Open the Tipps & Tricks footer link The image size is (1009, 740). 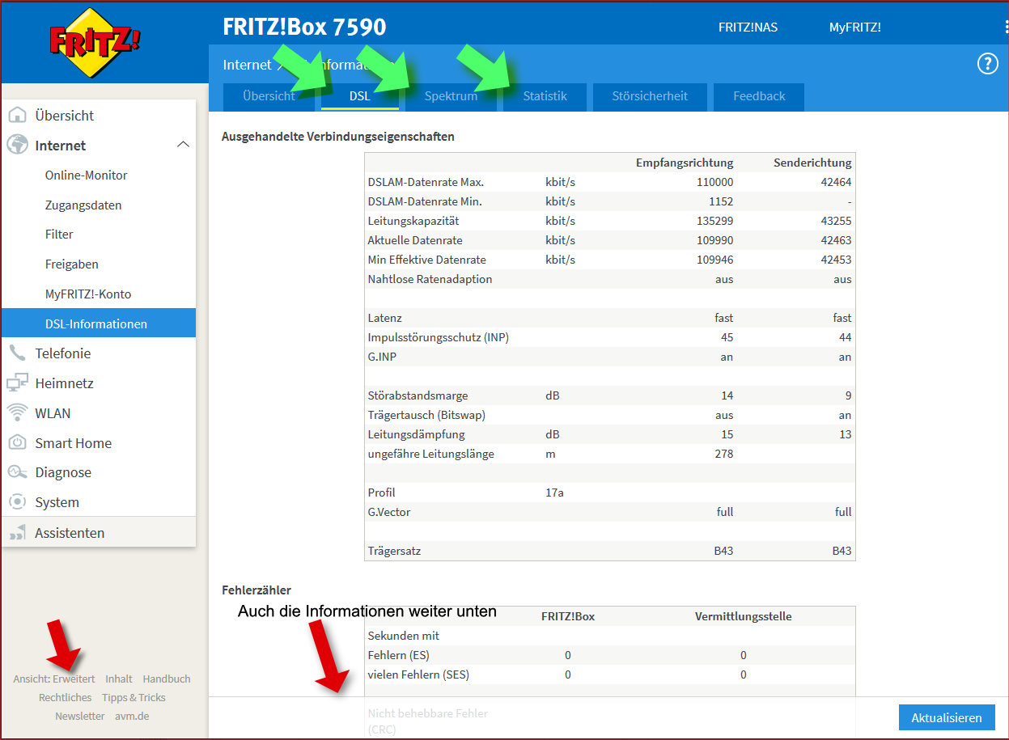coord(134,698)
